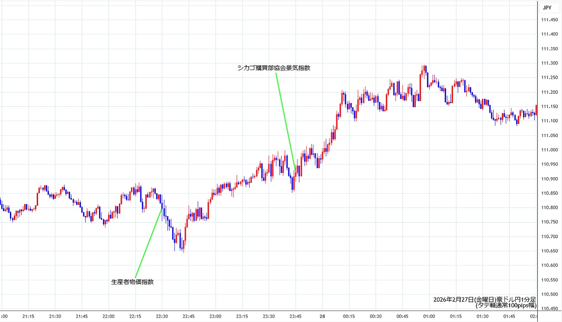Click the 00:30 time axis label
This screenshot has width=562, height=322.
(x=375, y=316)
